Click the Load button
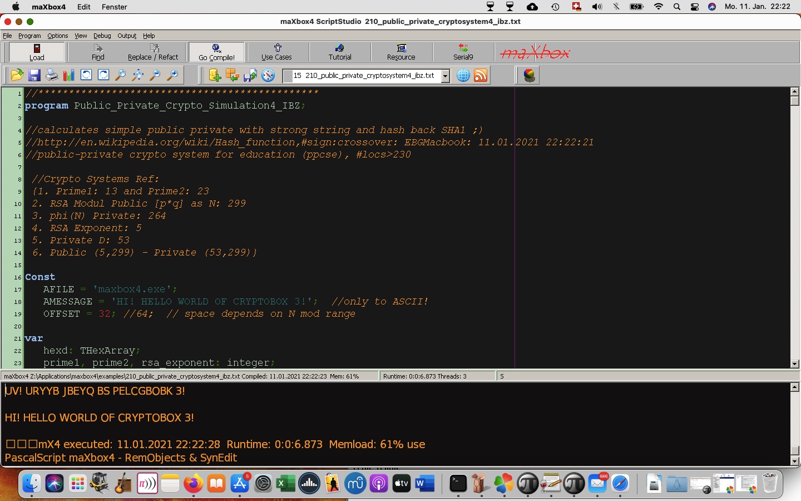 click(37, 52)
